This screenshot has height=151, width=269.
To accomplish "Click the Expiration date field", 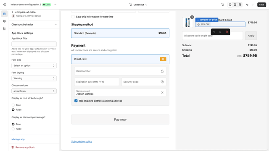I will tap(97, 82).
